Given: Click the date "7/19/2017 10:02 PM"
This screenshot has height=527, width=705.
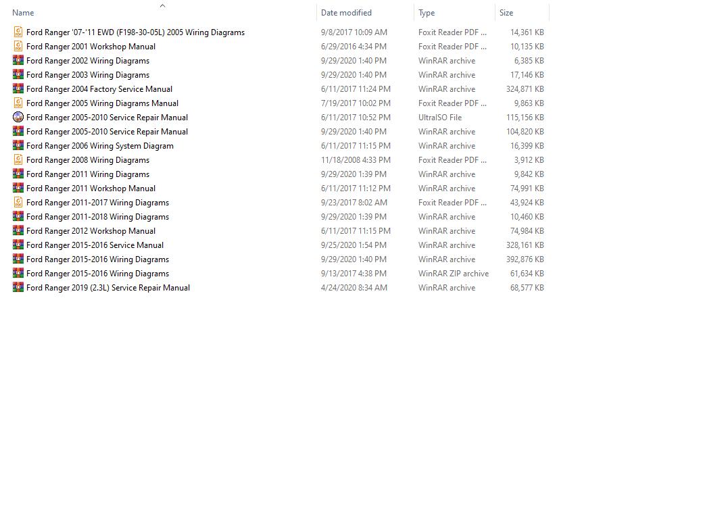Looking at the screenshot, I should point(356,103).
